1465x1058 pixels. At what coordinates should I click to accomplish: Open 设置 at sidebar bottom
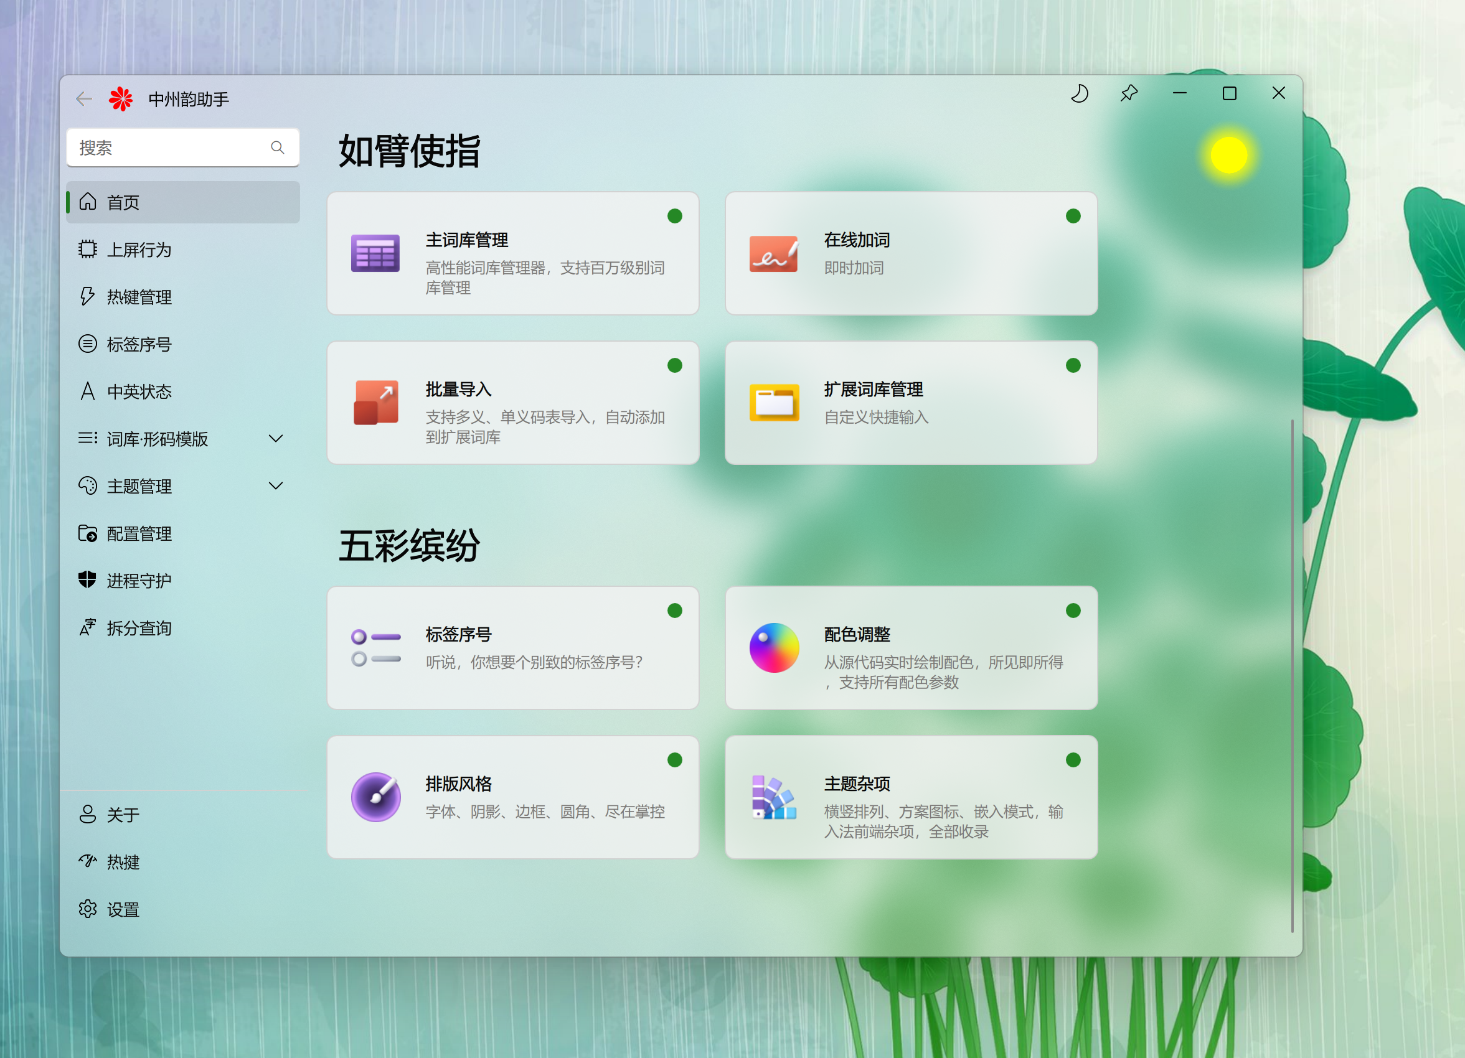(x=123, y=909)
